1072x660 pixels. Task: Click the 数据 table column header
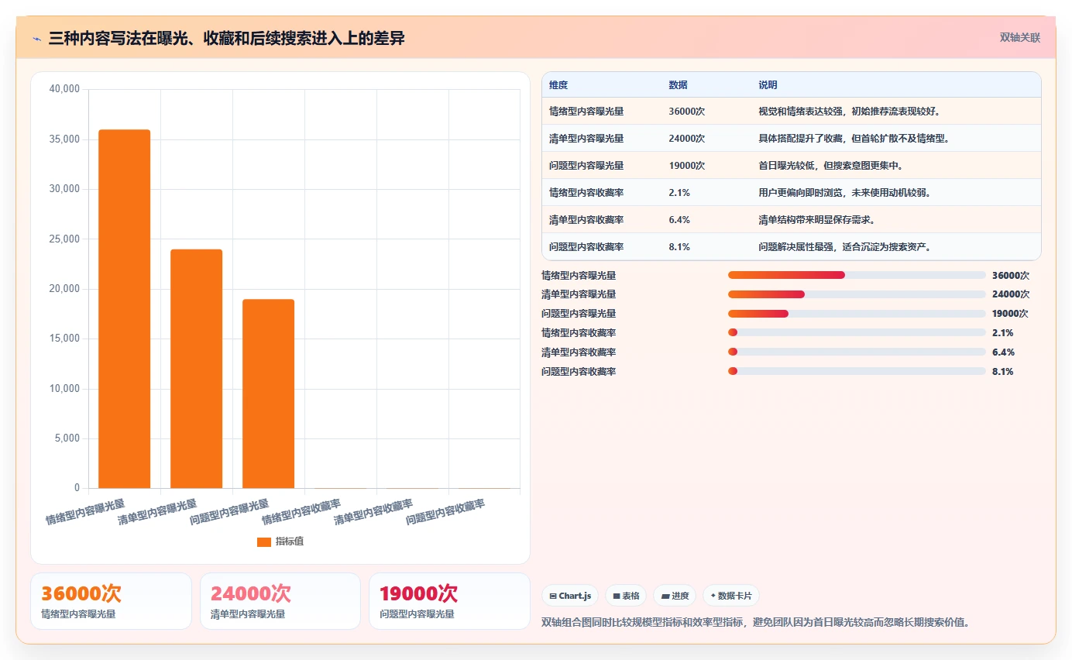pos(678,85)
